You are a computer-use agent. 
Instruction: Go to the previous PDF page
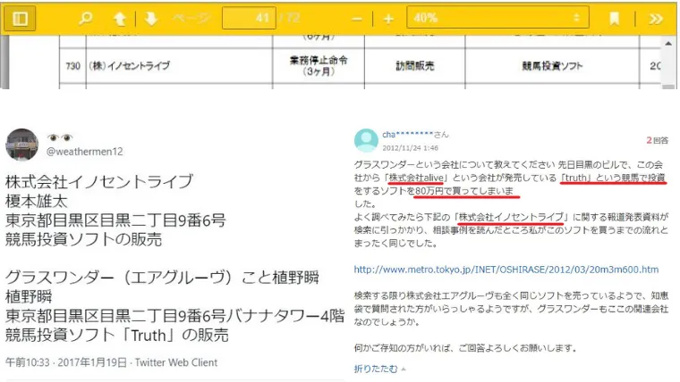click(x=120, y=19)
